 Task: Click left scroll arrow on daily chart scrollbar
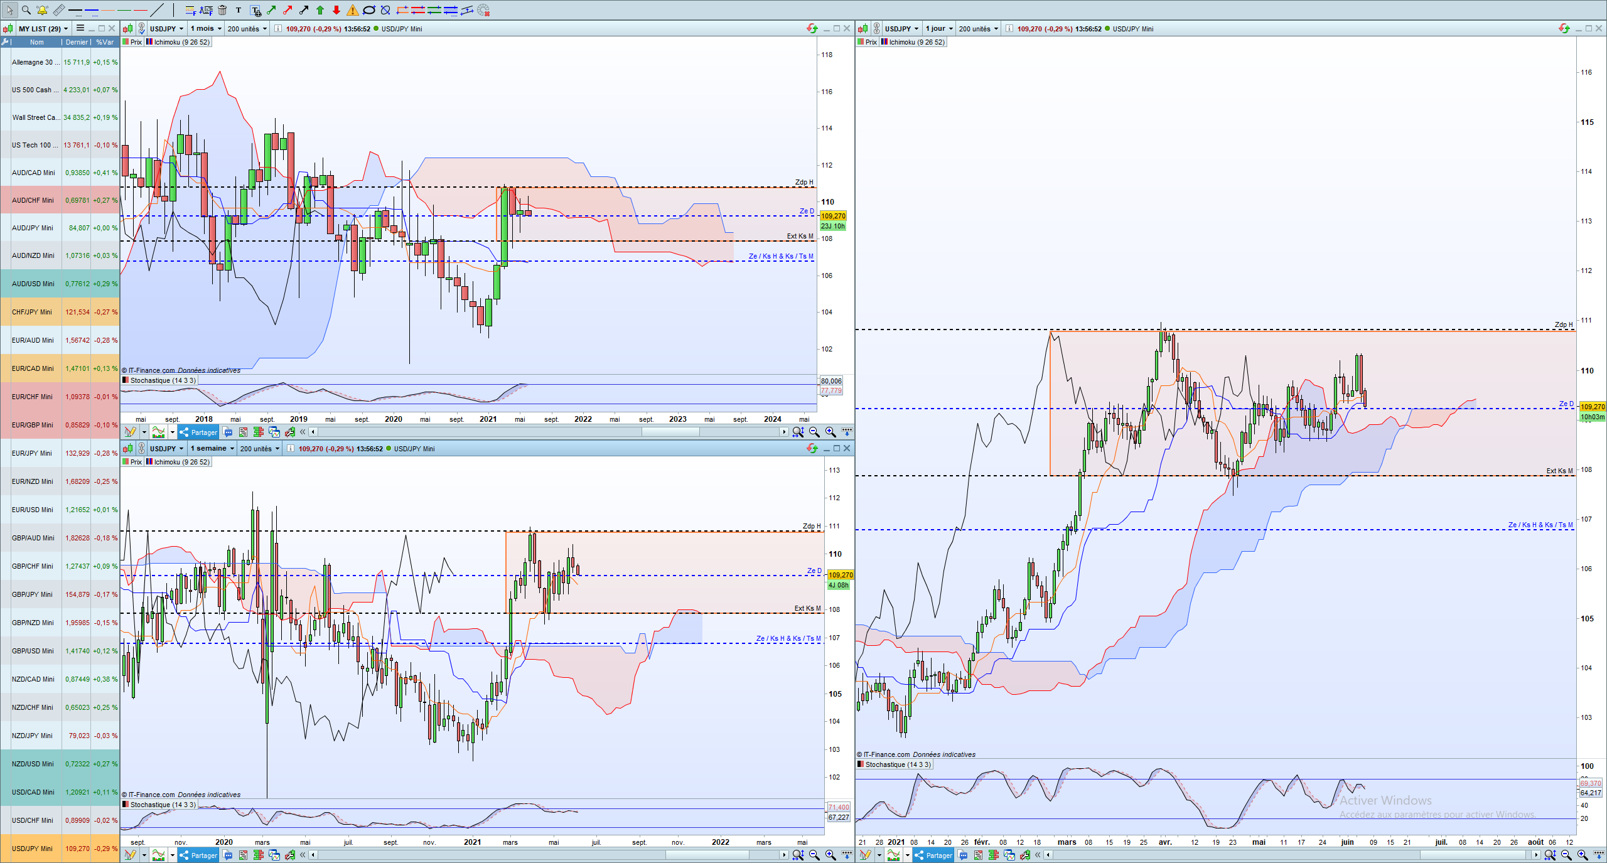click(1048, 855)
